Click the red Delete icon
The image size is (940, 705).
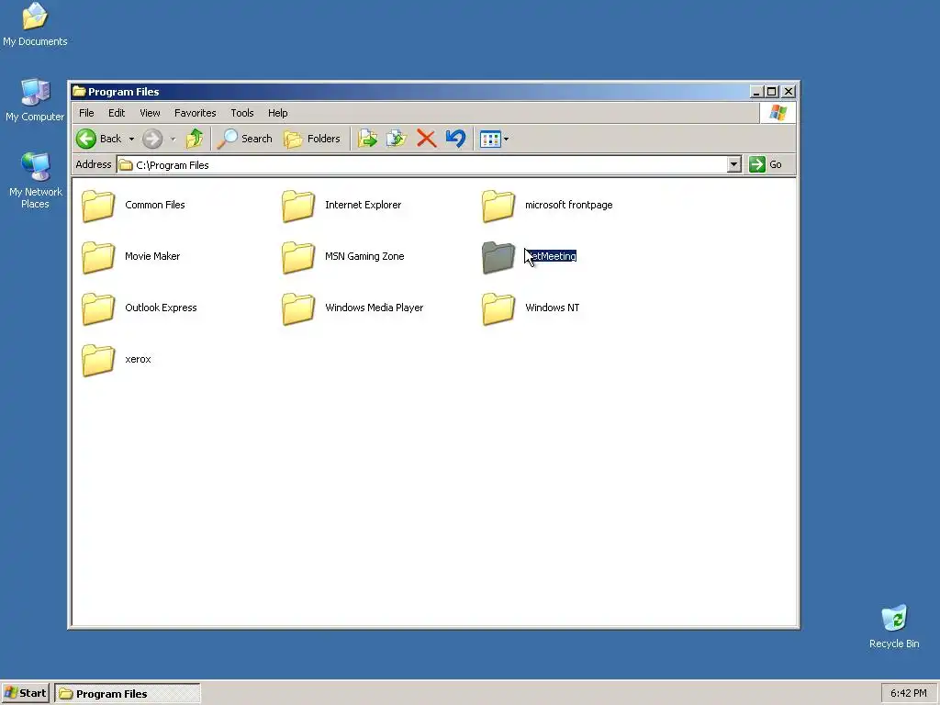pyautogui.click(x=426, y=139)
